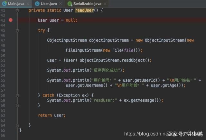Click 'Exception' in the catch clause
Screen dimensions: 206x140
tap(69, 95)
